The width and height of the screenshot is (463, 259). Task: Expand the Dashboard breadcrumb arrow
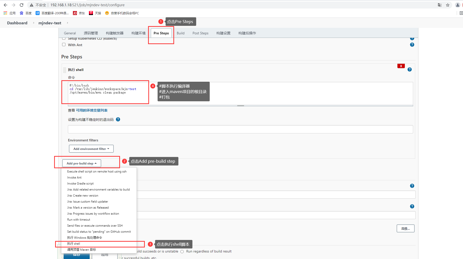click(x=34, y=23)
